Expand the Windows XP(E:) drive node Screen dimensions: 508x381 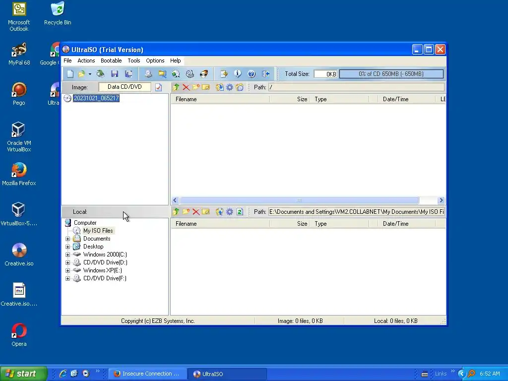click(67, 270)
